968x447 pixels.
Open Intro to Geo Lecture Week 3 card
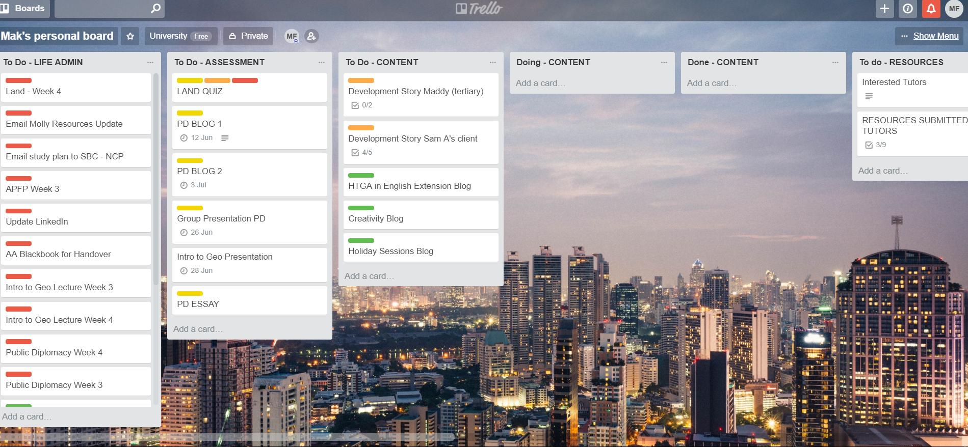[x=76, y=283]
